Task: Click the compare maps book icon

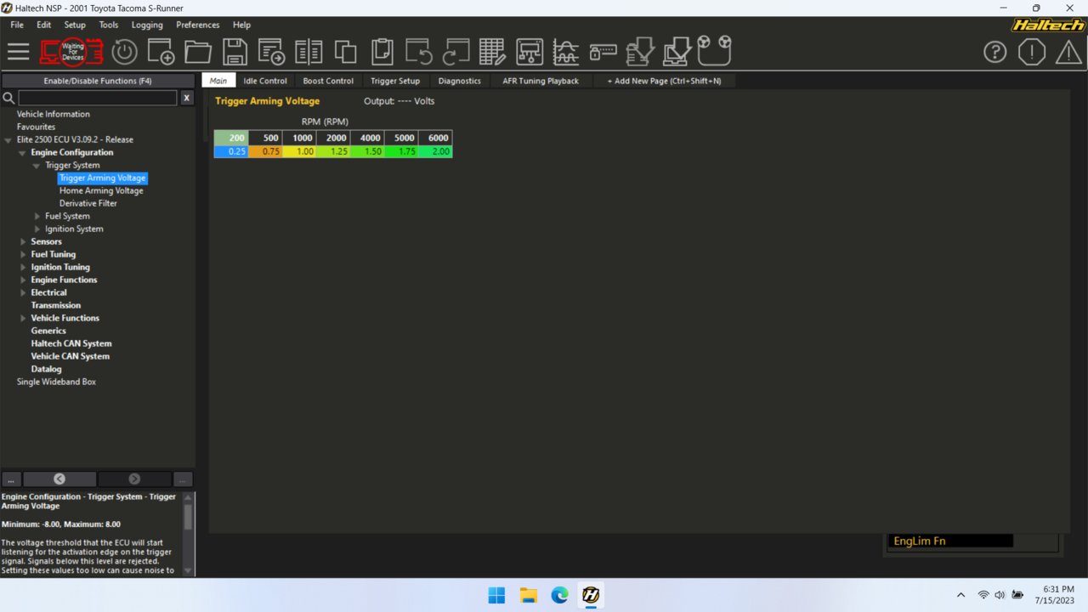Action: click(x=309, y=52)
